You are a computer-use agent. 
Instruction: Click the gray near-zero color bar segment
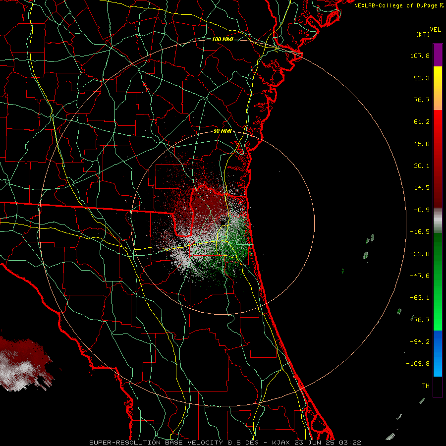tap(438, 221)
